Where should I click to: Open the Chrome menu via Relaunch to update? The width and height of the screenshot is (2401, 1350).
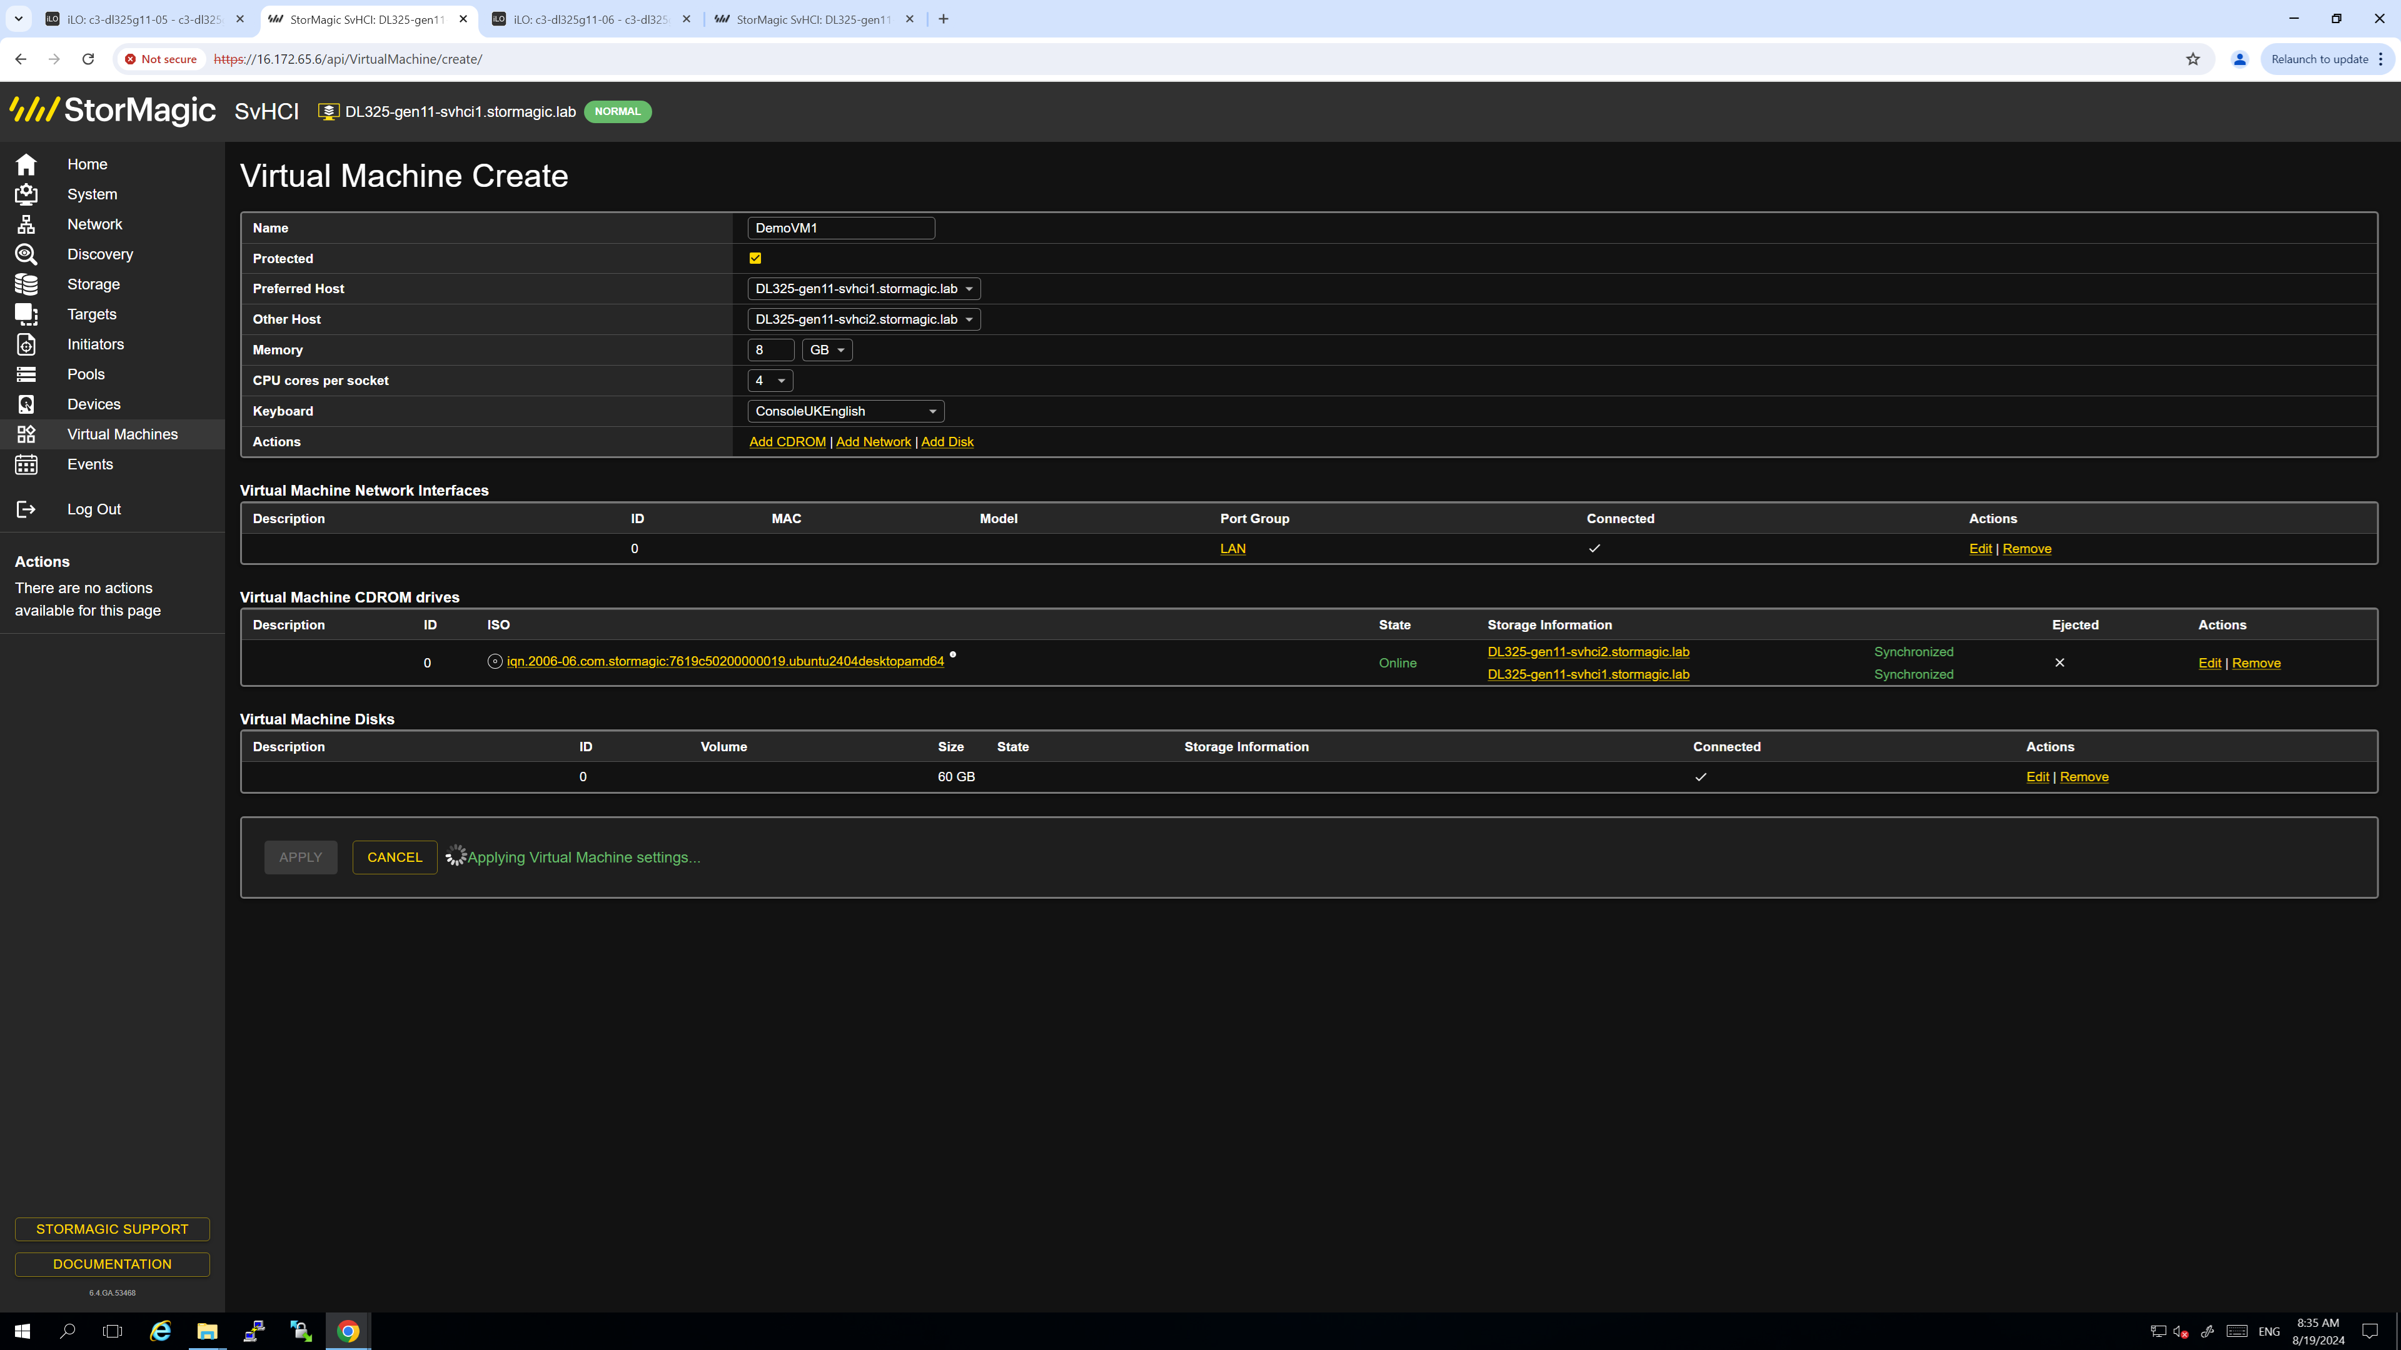point(2327,59)
